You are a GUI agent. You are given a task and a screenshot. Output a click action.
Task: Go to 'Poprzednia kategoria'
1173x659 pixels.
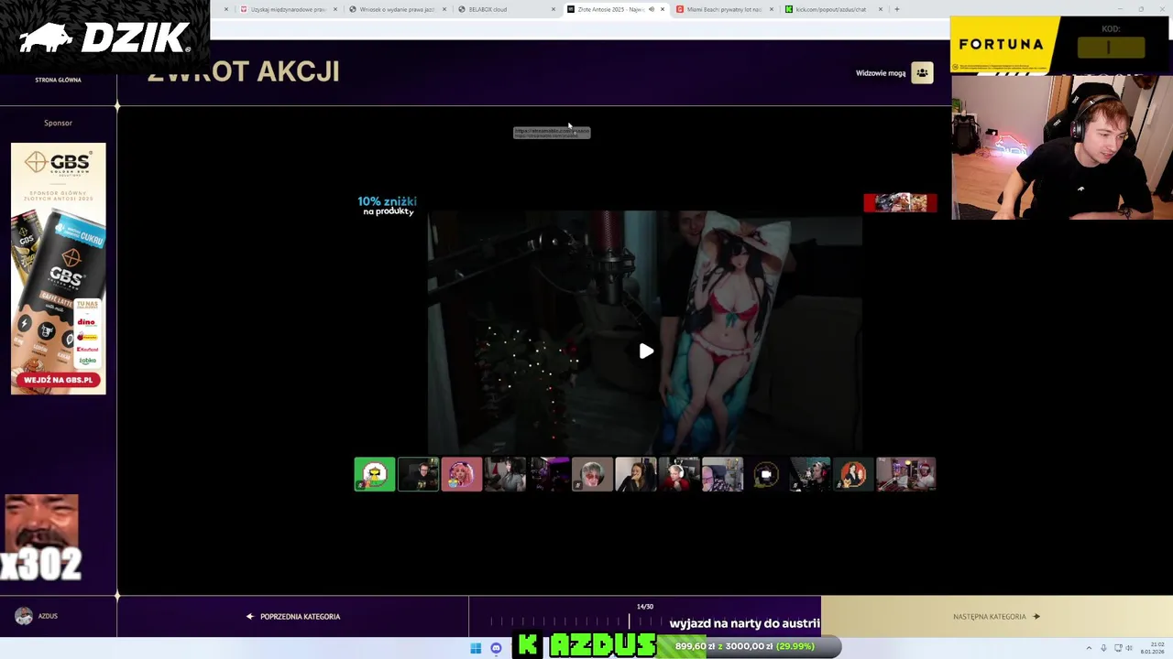click(293, 617)
